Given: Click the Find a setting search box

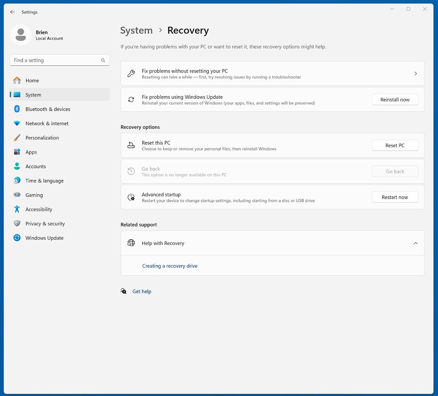Looking at the screenshot, I should coord(55,61).
